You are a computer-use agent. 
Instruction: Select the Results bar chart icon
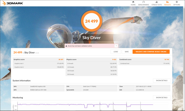(167, 2)
